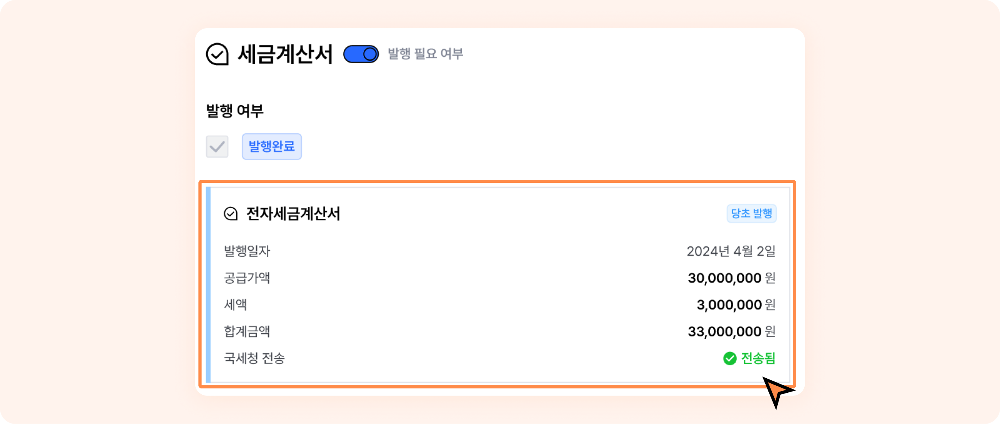1000x424 pixels.
Task: Uncheck the 발행 여부 checkbox
Action: click(x=217, y=147)
